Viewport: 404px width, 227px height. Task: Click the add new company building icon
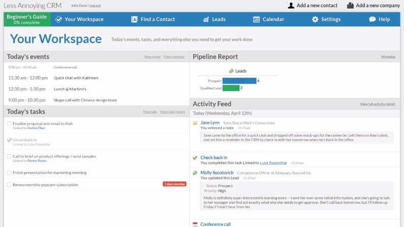(x=350, y=6)
